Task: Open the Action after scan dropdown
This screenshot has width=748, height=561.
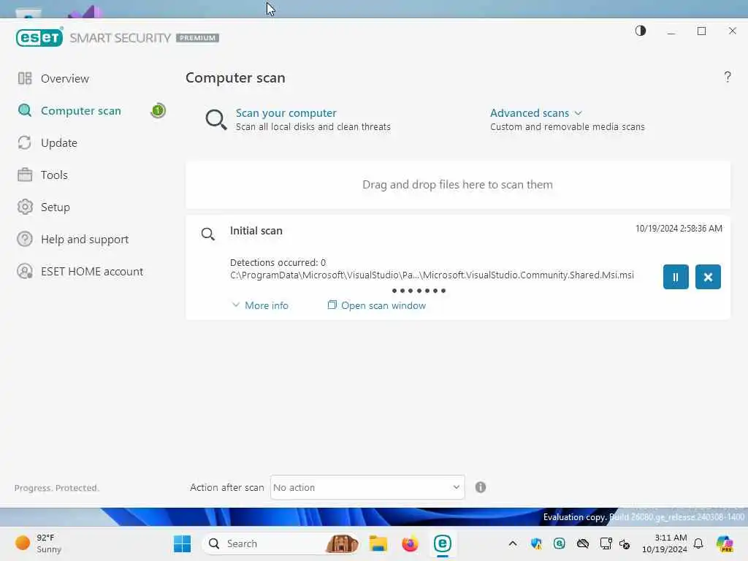Action: (367, 487)
